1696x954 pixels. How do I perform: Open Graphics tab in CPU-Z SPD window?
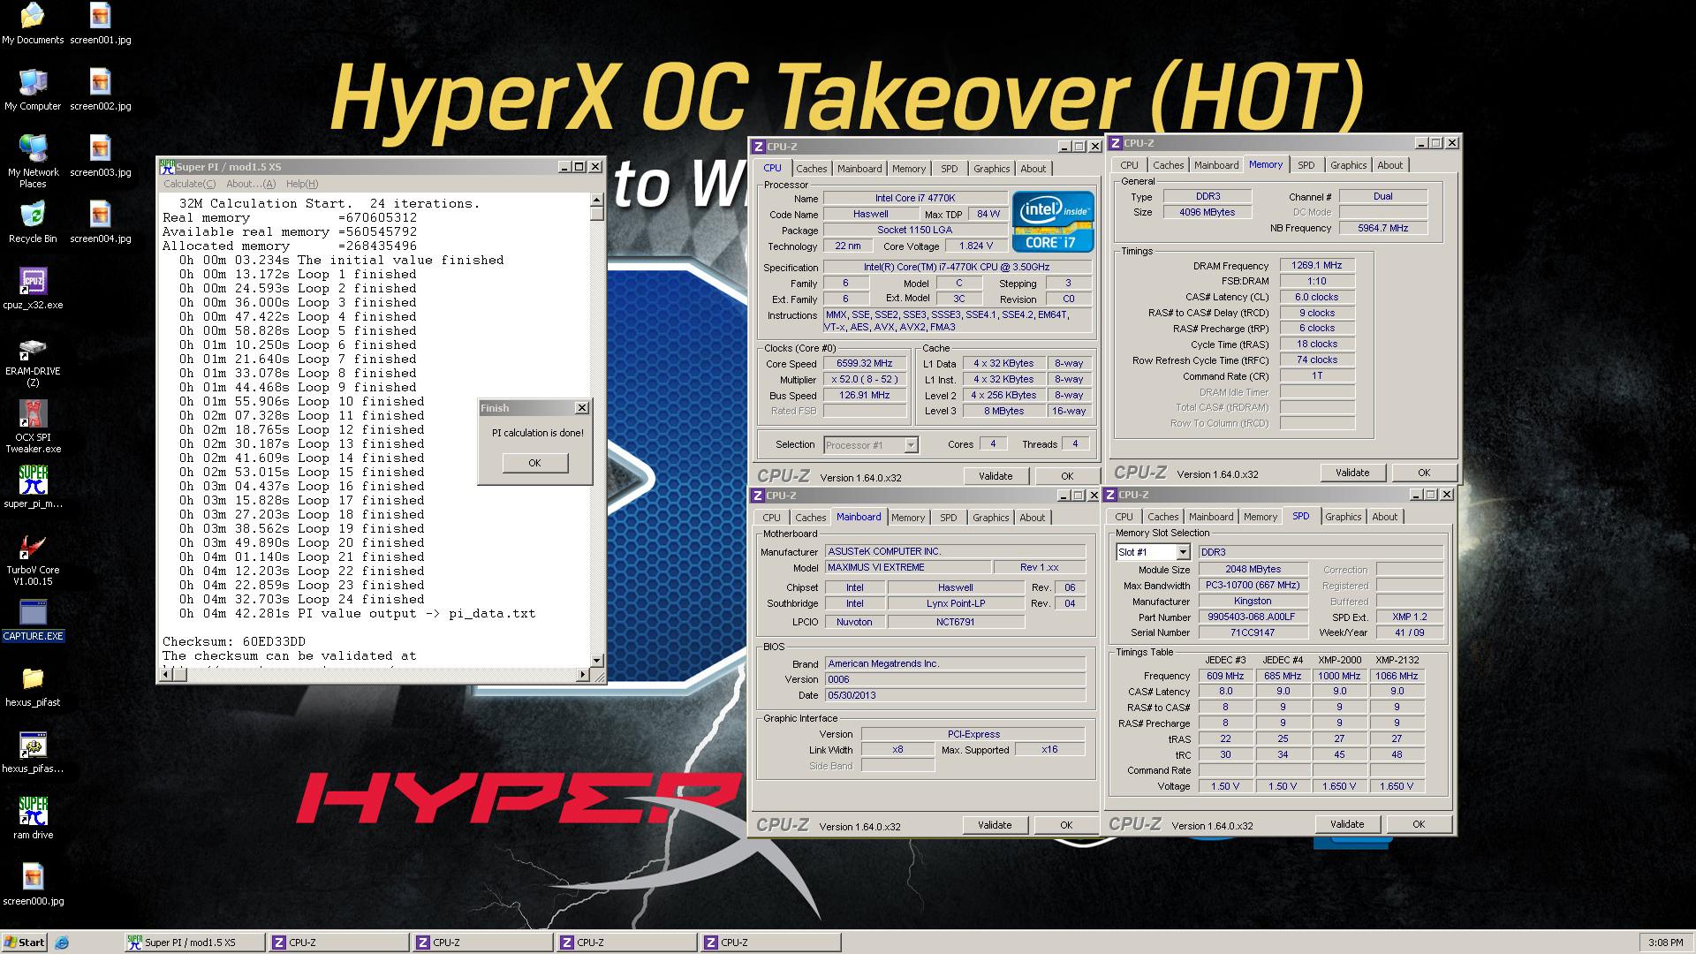pos(1343,517)
